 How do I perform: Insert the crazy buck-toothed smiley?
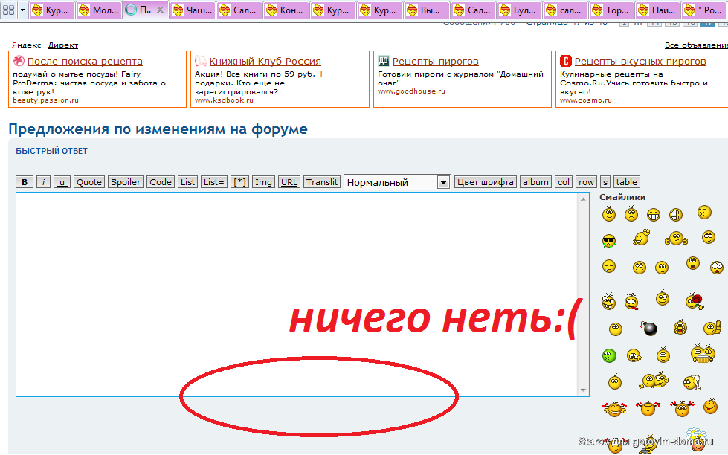tap(609, 301)
